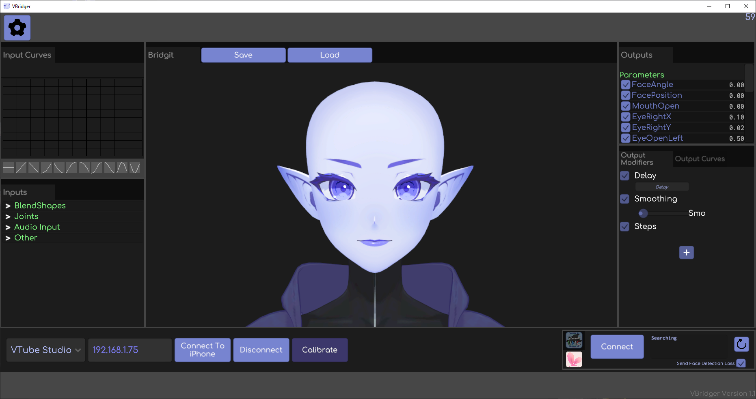Click the pink VTube Studio logo icon
This screenshot has width=756, height=399.
tap(574, 359)
